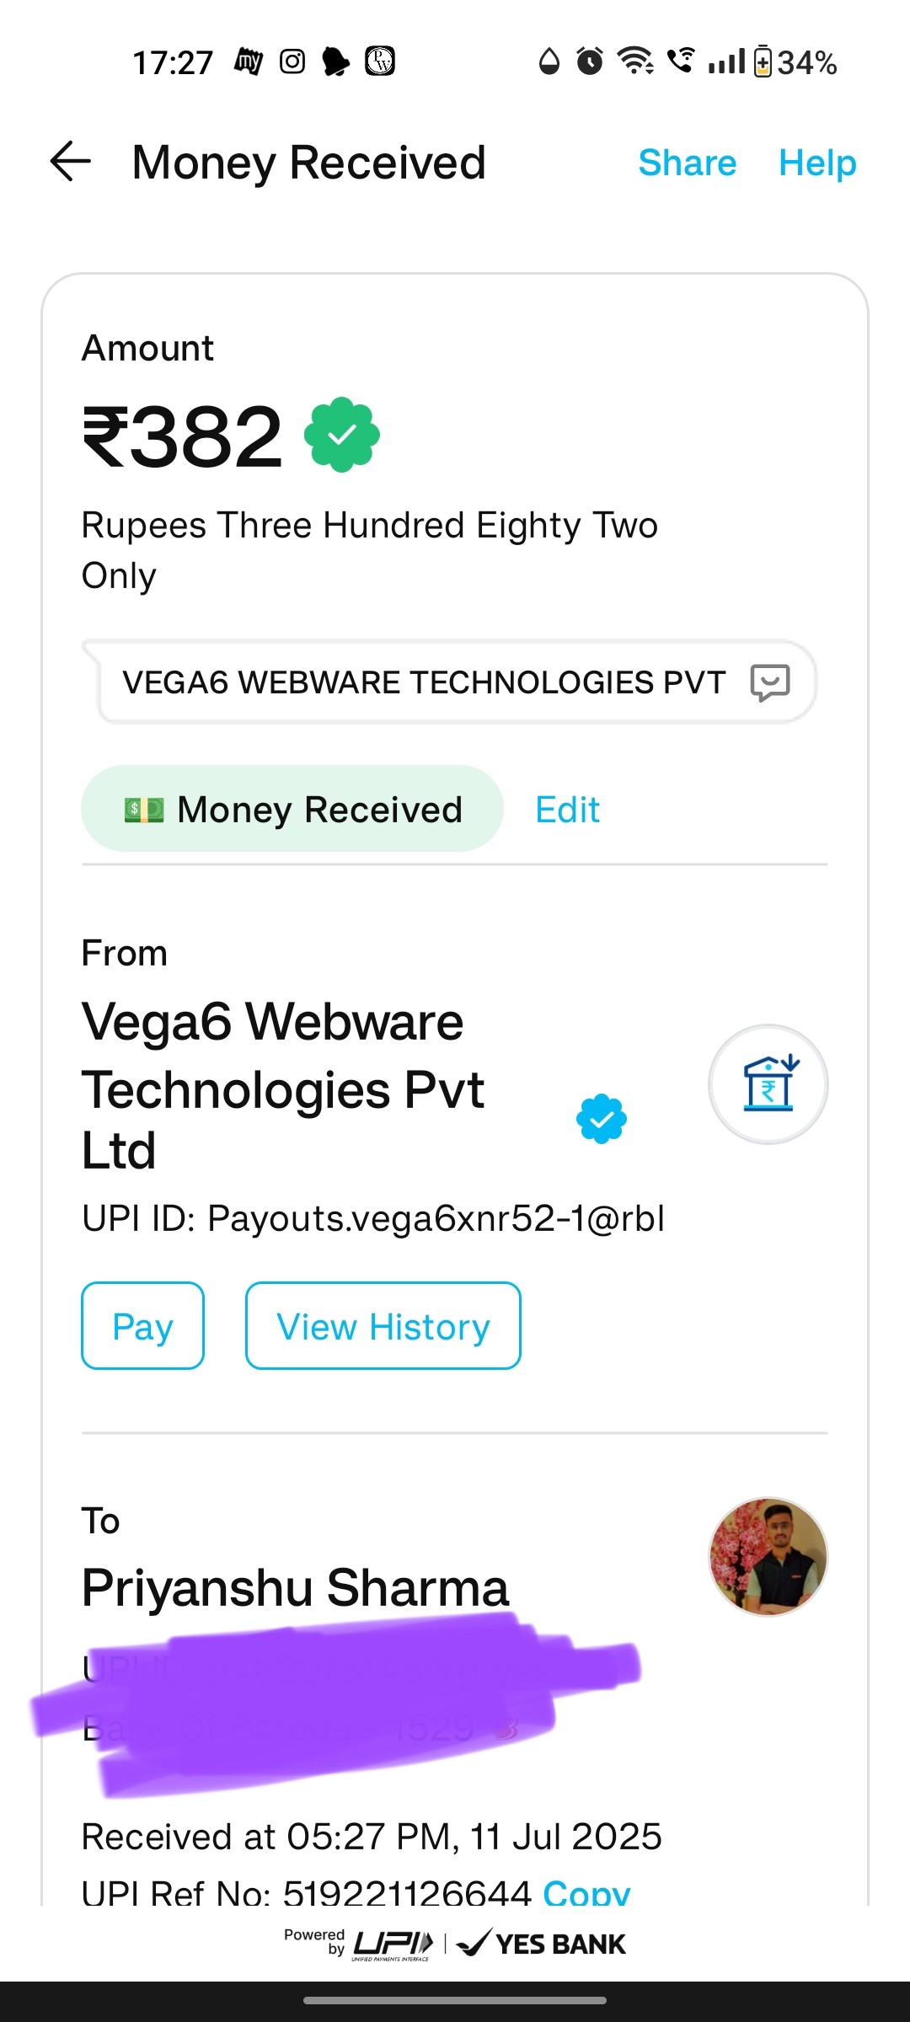Open Priyanshu Sharma's profile photo
Screen dimensions: 910x2022
[768, 1557]
